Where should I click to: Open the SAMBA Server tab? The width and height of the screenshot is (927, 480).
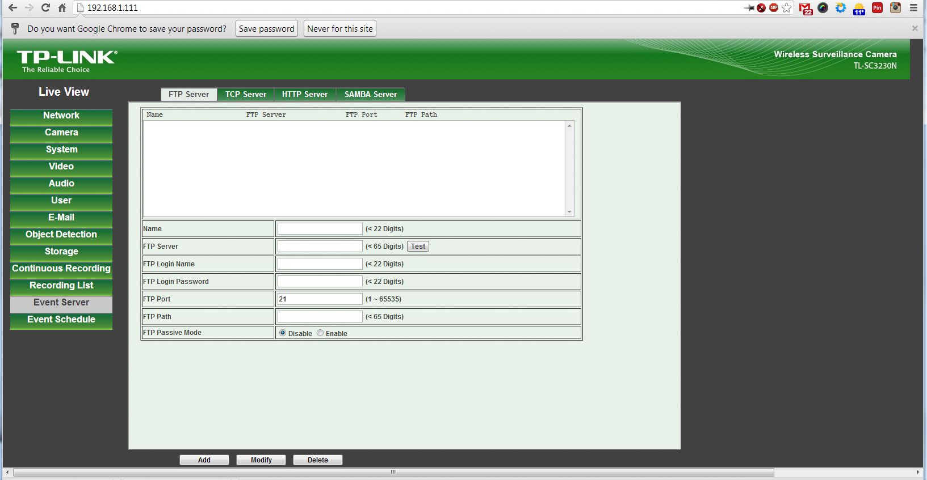(x=370, y=94)
